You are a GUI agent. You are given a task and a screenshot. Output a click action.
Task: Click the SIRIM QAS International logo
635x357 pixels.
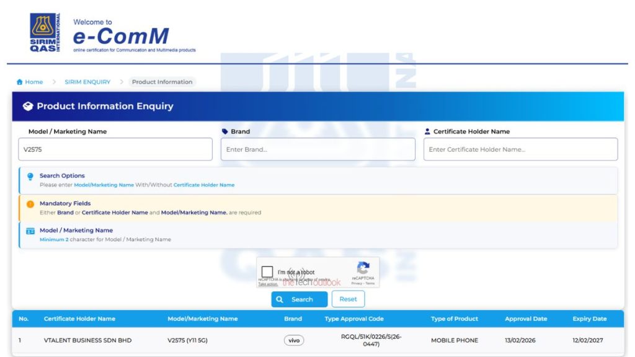click(45, 32)
